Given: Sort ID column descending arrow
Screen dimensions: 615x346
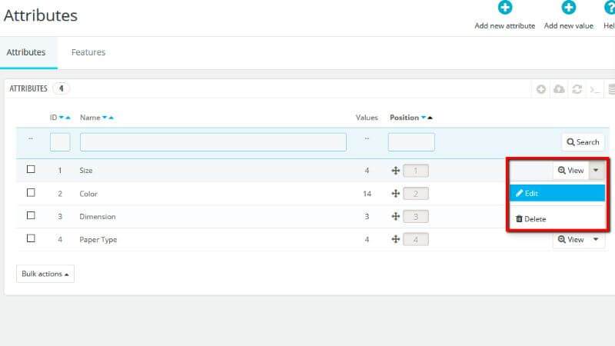Looking at the screenshot, I should pos(61,118).
